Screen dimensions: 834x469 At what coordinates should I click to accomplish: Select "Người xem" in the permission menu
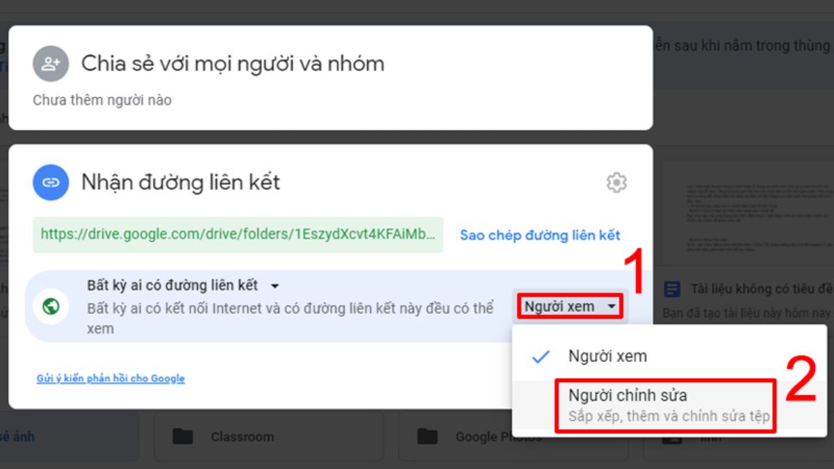(607, 356)
